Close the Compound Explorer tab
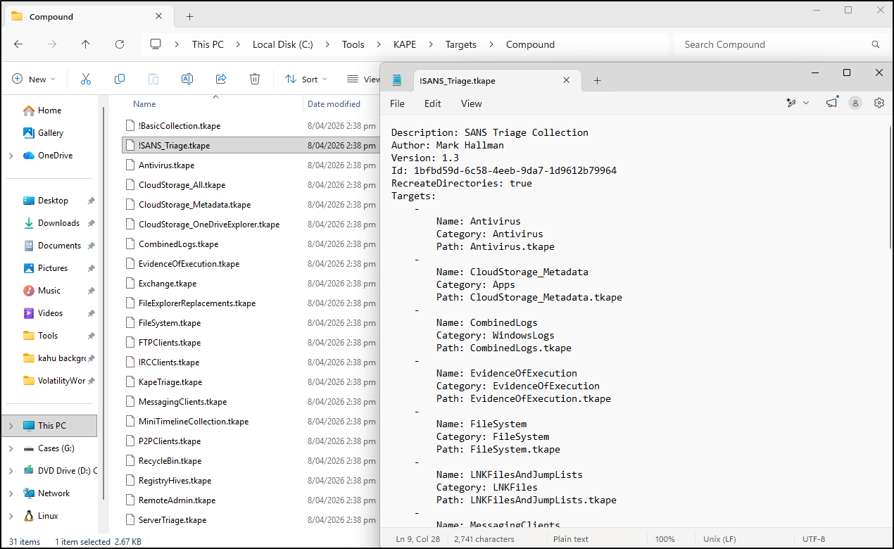 [159, 16]
